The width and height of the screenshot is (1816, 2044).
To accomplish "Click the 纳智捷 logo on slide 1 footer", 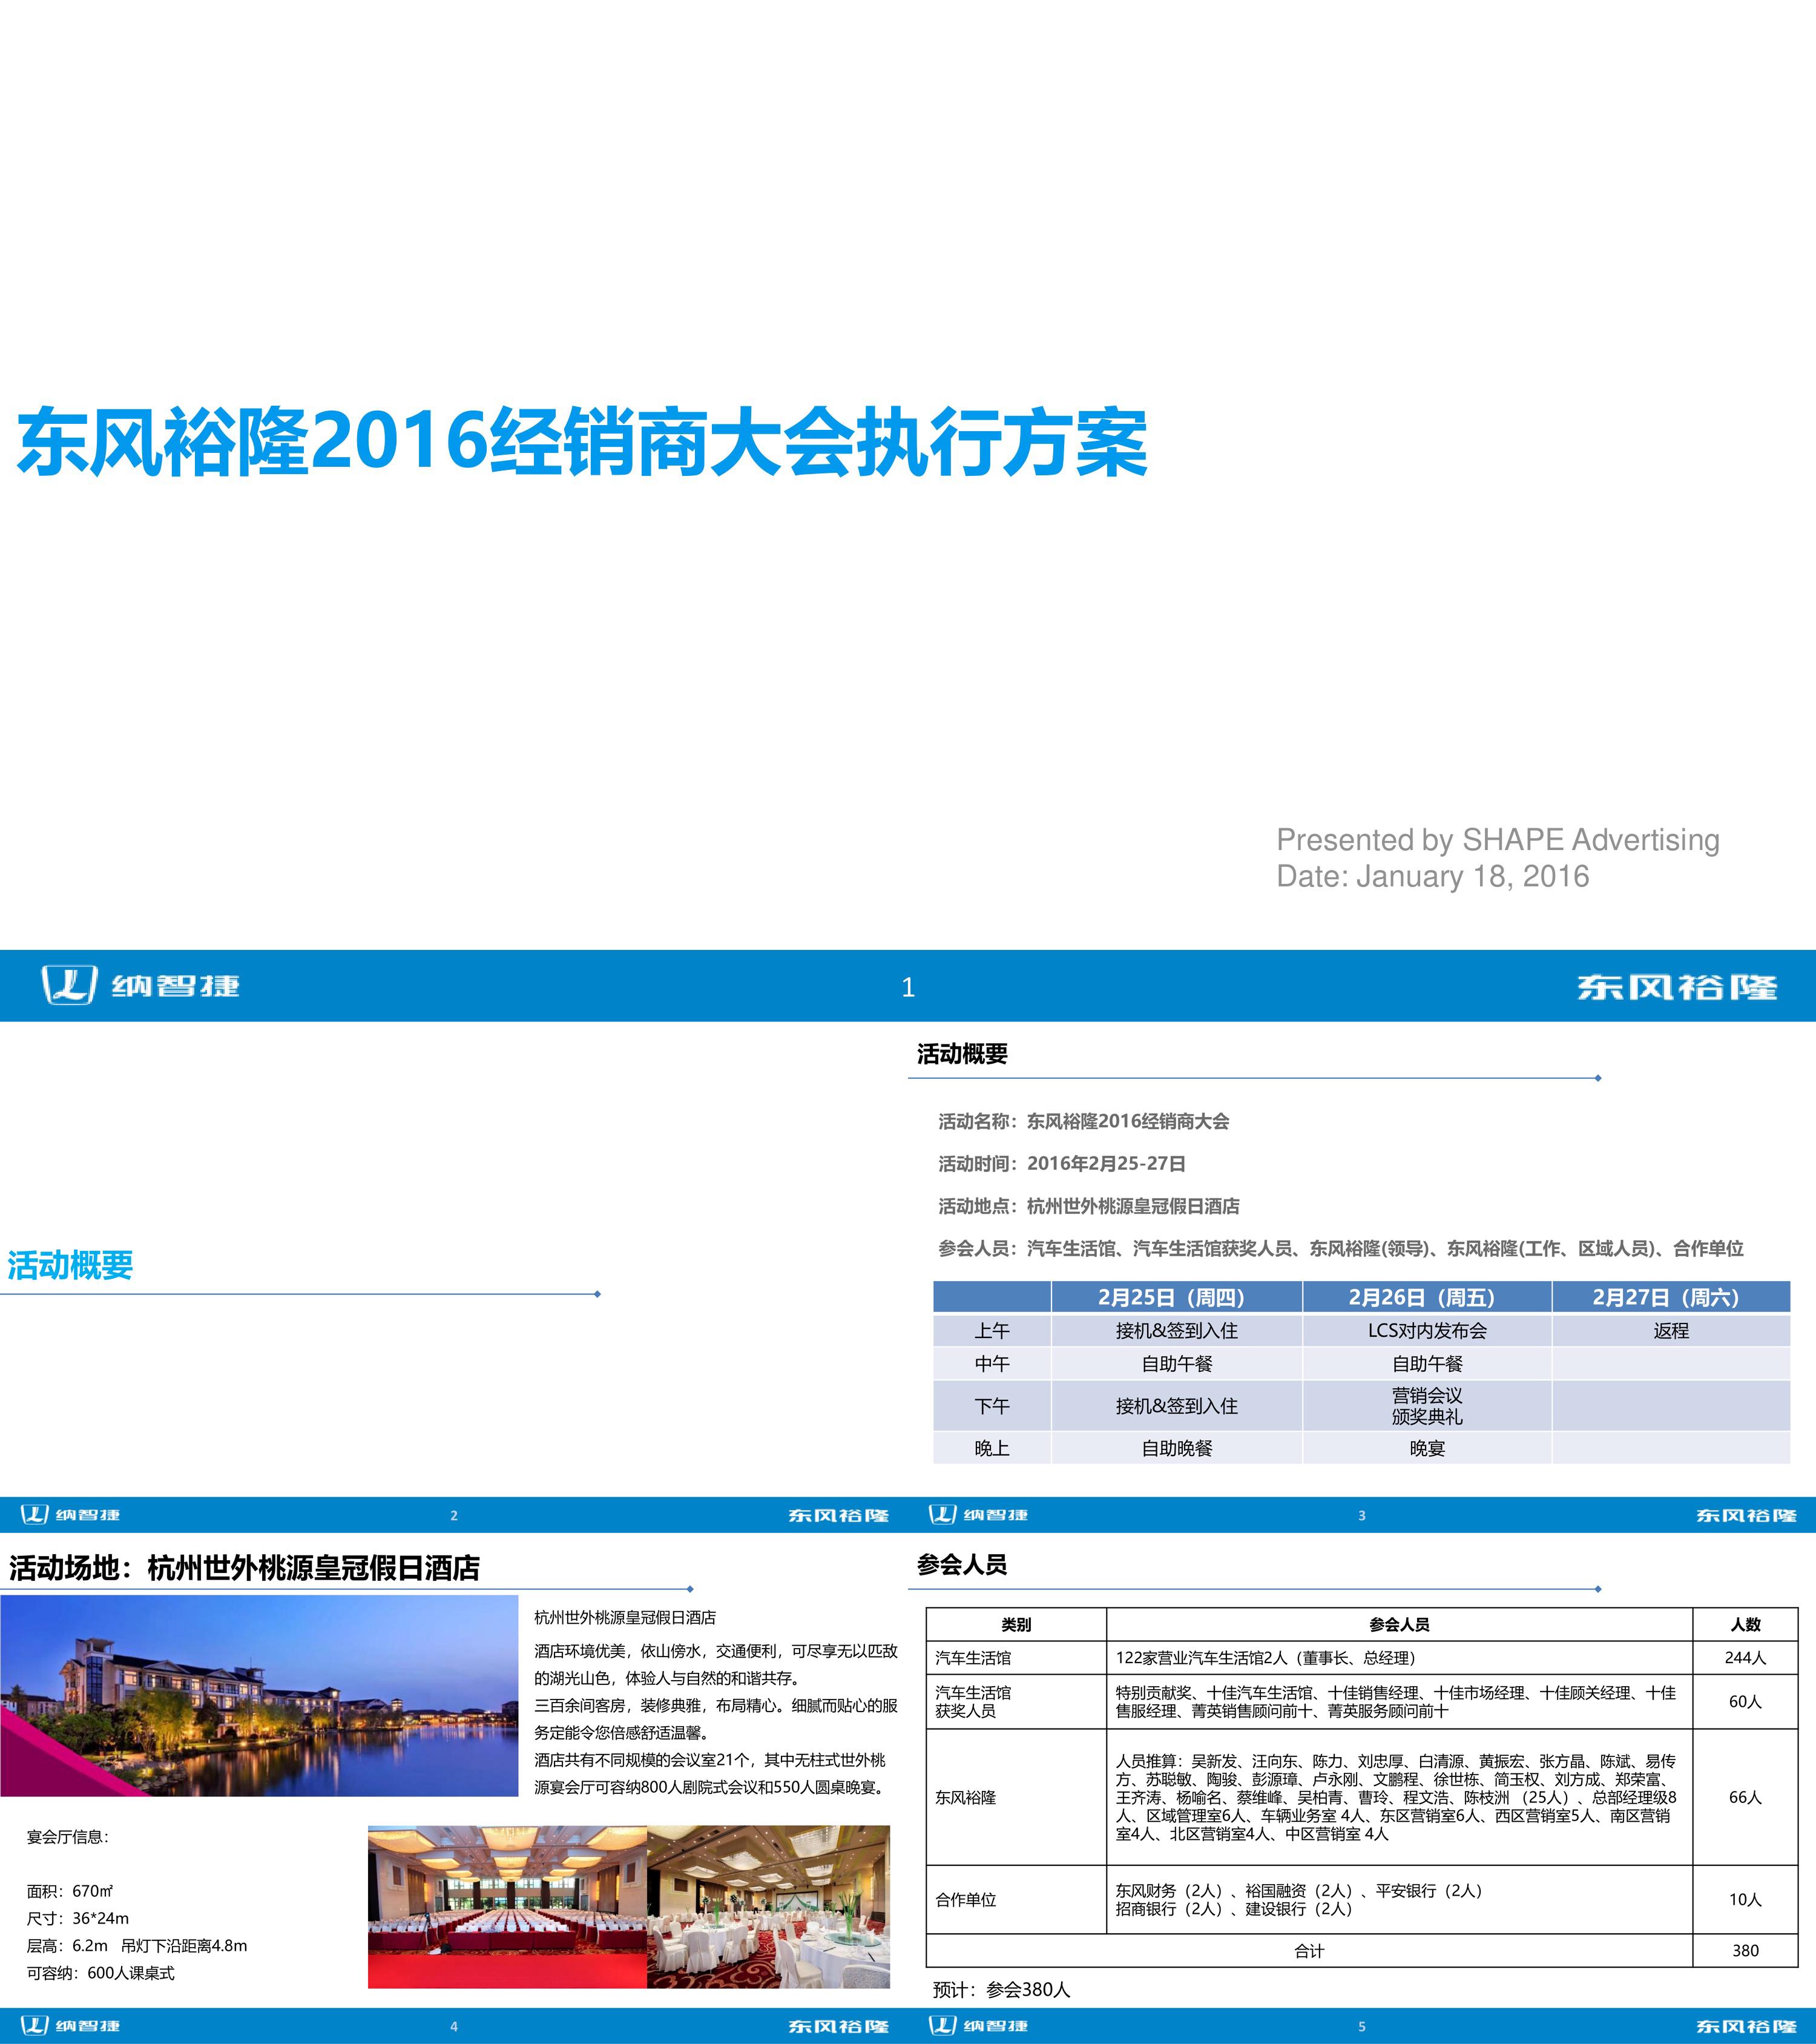I will click(x=140, y=986).
